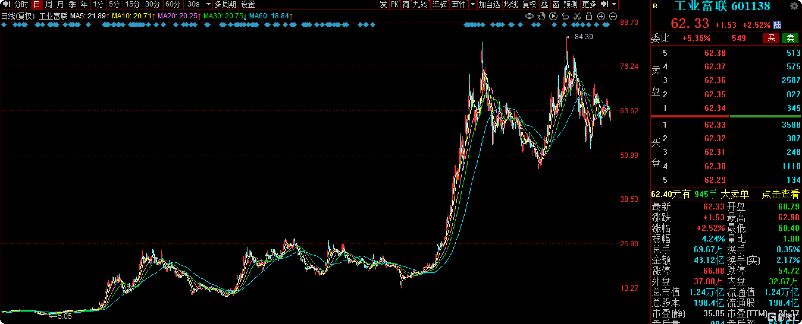The width and height of the screenshot is (802, 324).
Task: Toggle the 九转 indicator
Action: pyautogui.click(x=420, y=4)
